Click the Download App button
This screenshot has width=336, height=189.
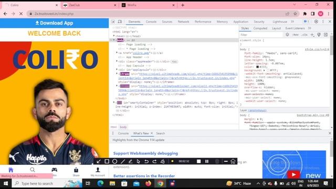tap(54, 23)
